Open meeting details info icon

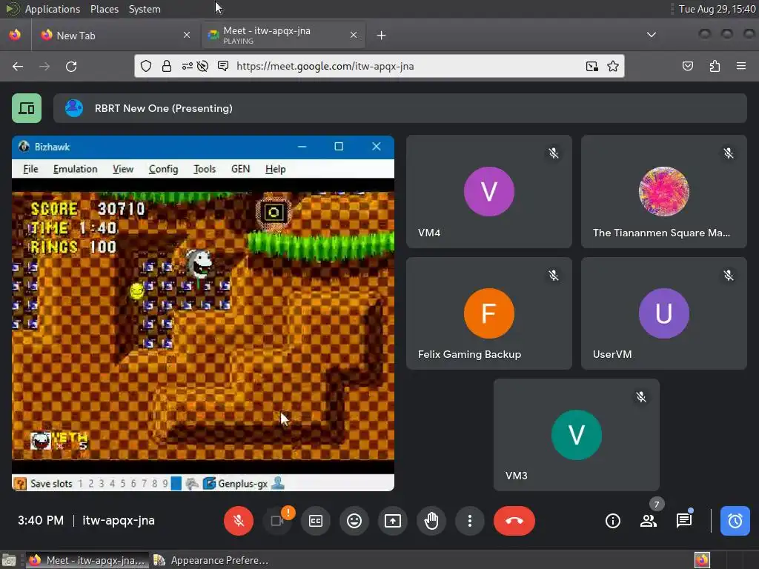coord(613,521)
